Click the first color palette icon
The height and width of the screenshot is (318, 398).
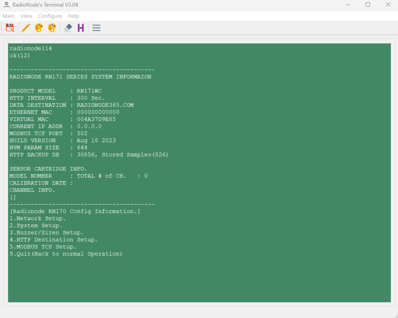click(x=39, y=27)
